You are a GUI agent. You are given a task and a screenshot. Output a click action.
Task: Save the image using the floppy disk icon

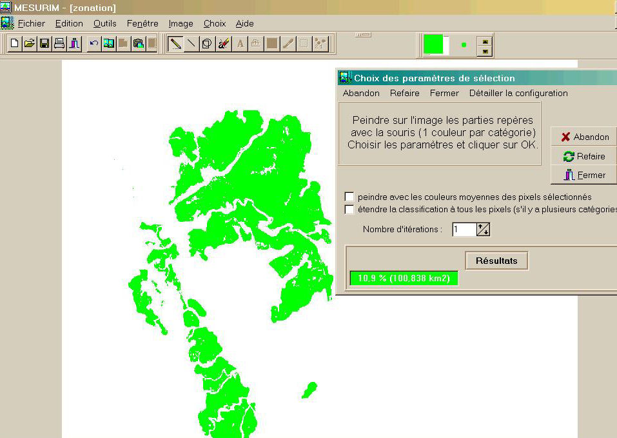44,44
